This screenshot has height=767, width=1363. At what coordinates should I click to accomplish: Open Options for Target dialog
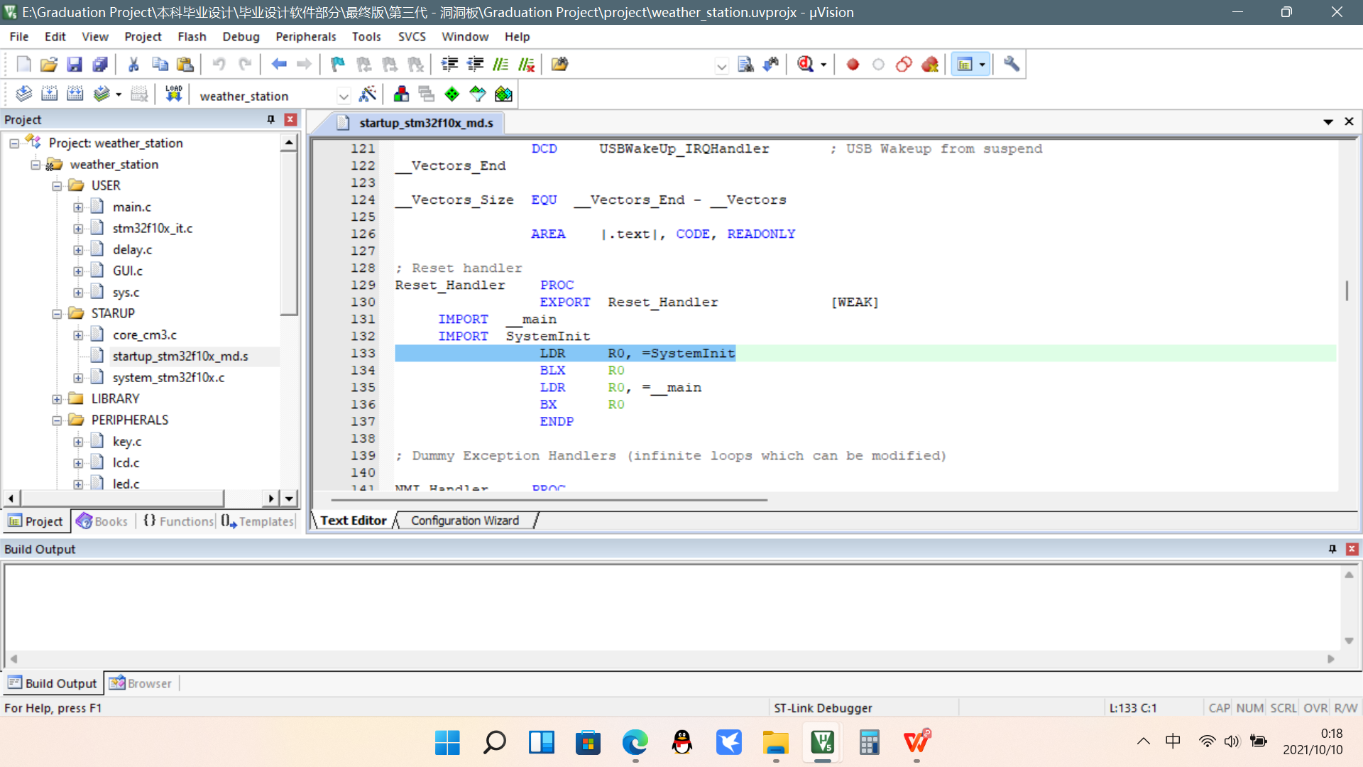(x=368, y=94)
